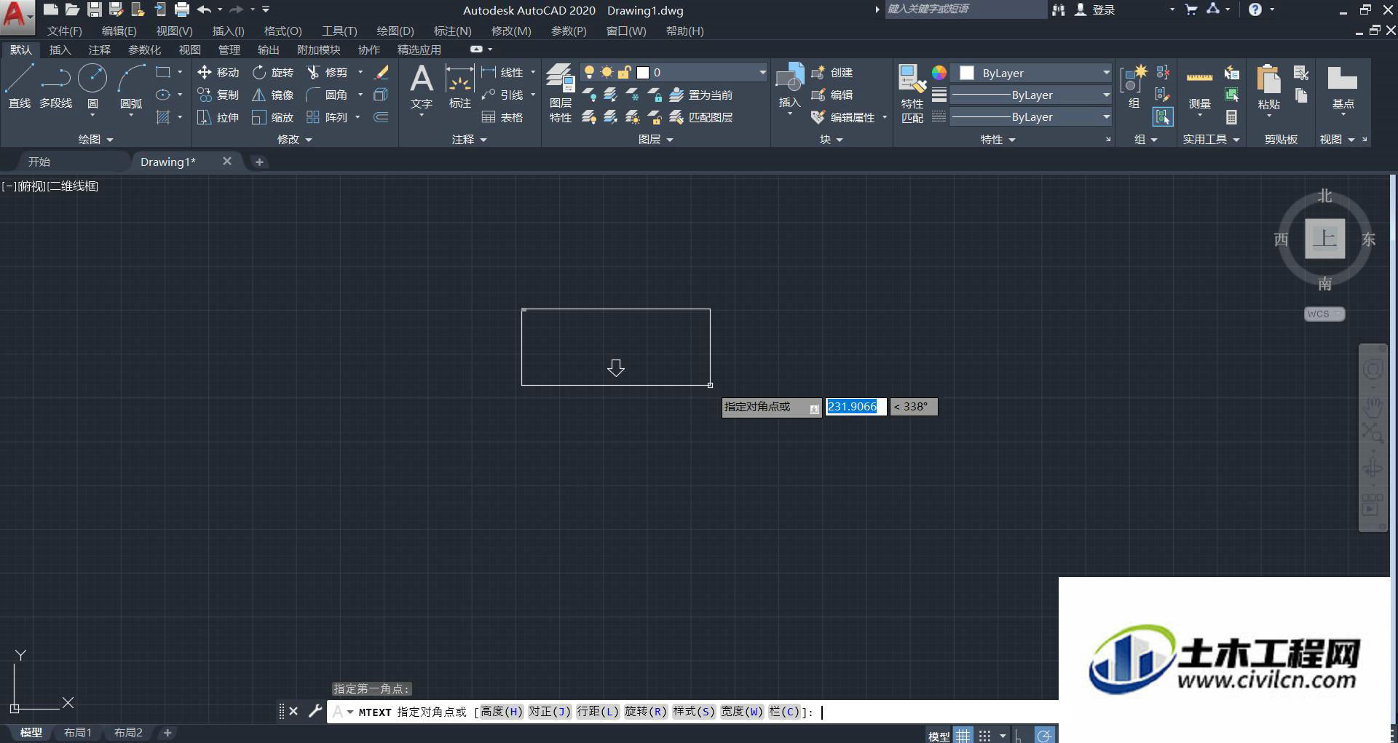
Task: Open the ByLayer lineweight dropdown
Action: 1106,95
